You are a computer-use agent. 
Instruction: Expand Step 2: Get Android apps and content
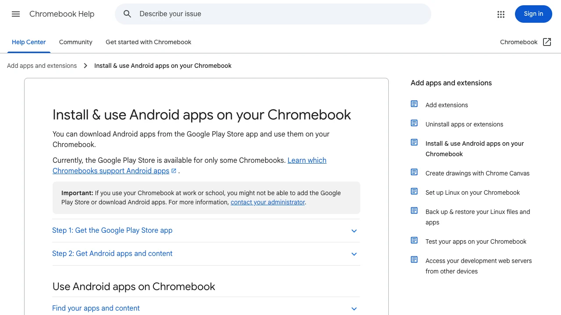click(x=206, y=254)
